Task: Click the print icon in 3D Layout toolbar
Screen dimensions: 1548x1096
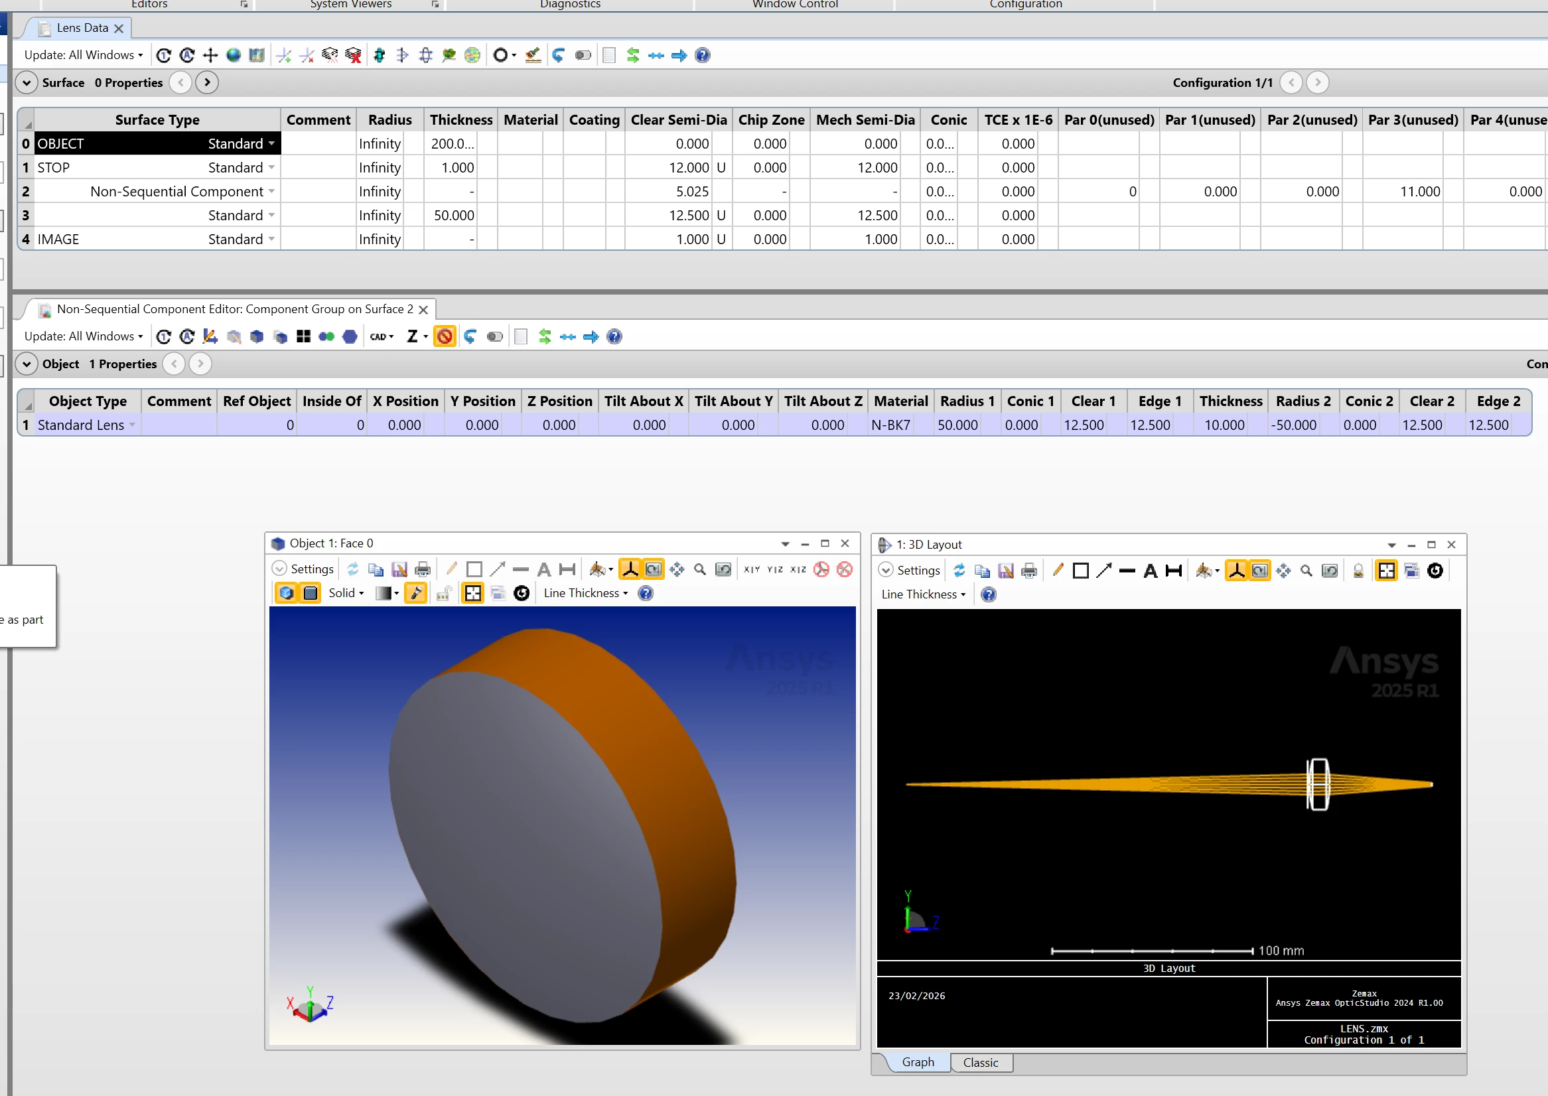Action: (1028, 571)
